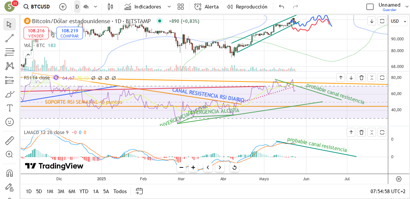The height and width of the screenshot is (199, 410).
Task: Select the 1A date range
Action: coord(95,191)
